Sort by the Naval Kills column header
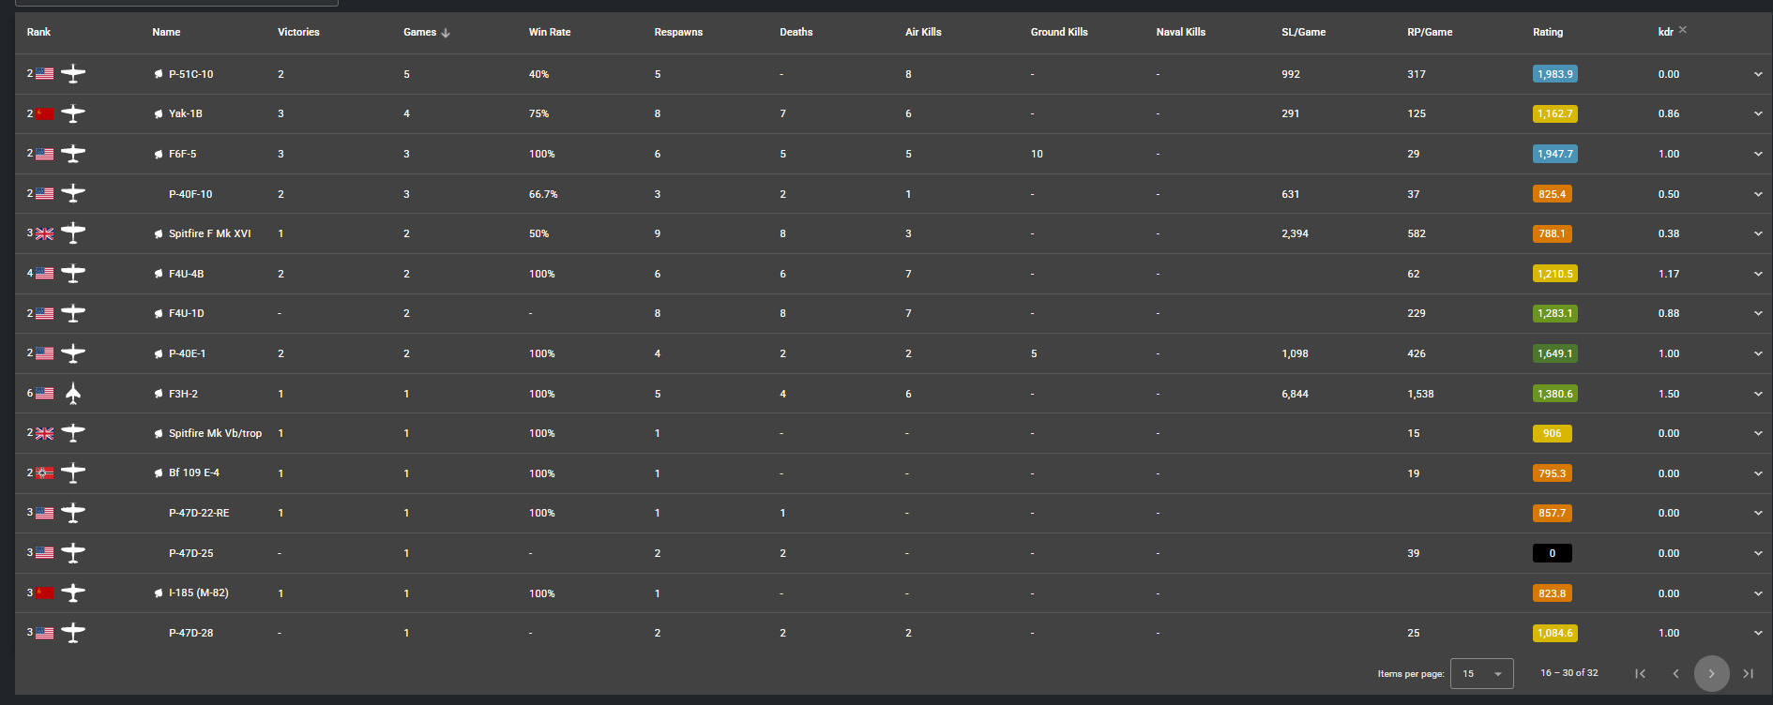The height and width of the screenshot is (705, 1773). click(1181, 32)
